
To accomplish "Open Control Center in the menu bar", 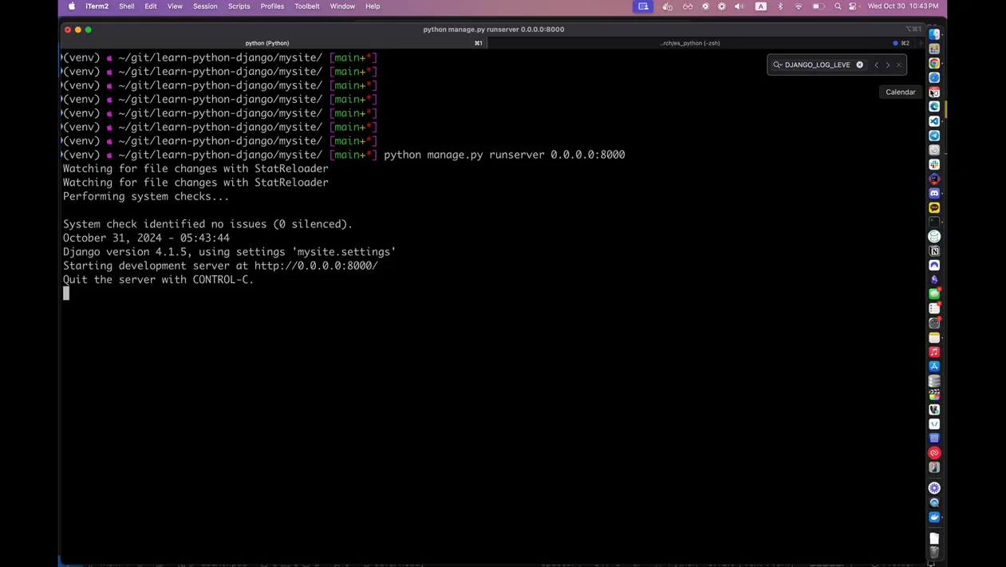I will coord(853,6).
